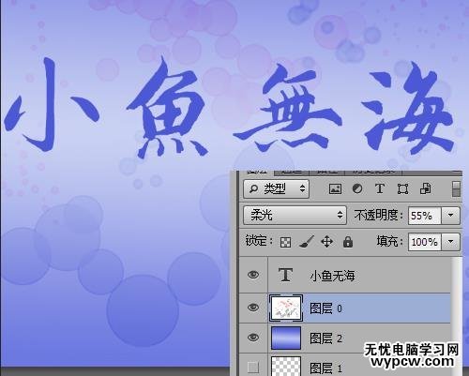Lock all padlock icon
This screenshot has width=469, height=376.
point(348,242)
